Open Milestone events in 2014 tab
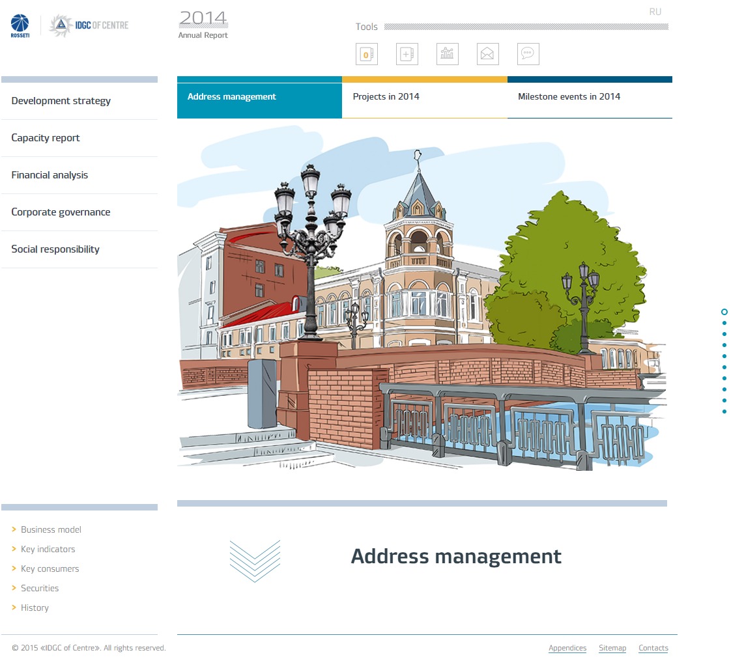Image resolution: width=744 pixels, height=657 pixels. click(569, 97)
